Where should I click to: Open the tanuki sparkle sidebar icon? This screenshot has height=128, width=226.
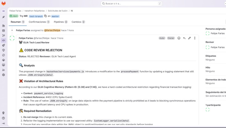pyautogui.click(x=3, y=35)
